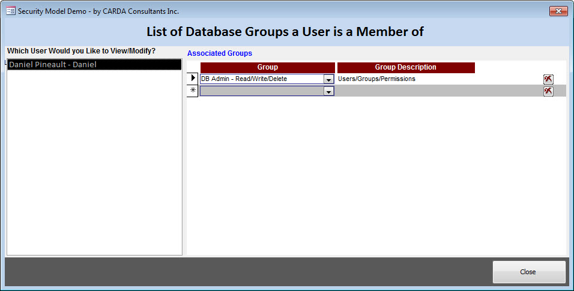574x291 pixels.
Task: Close the window with the red X
Action: tap(558, 11)
